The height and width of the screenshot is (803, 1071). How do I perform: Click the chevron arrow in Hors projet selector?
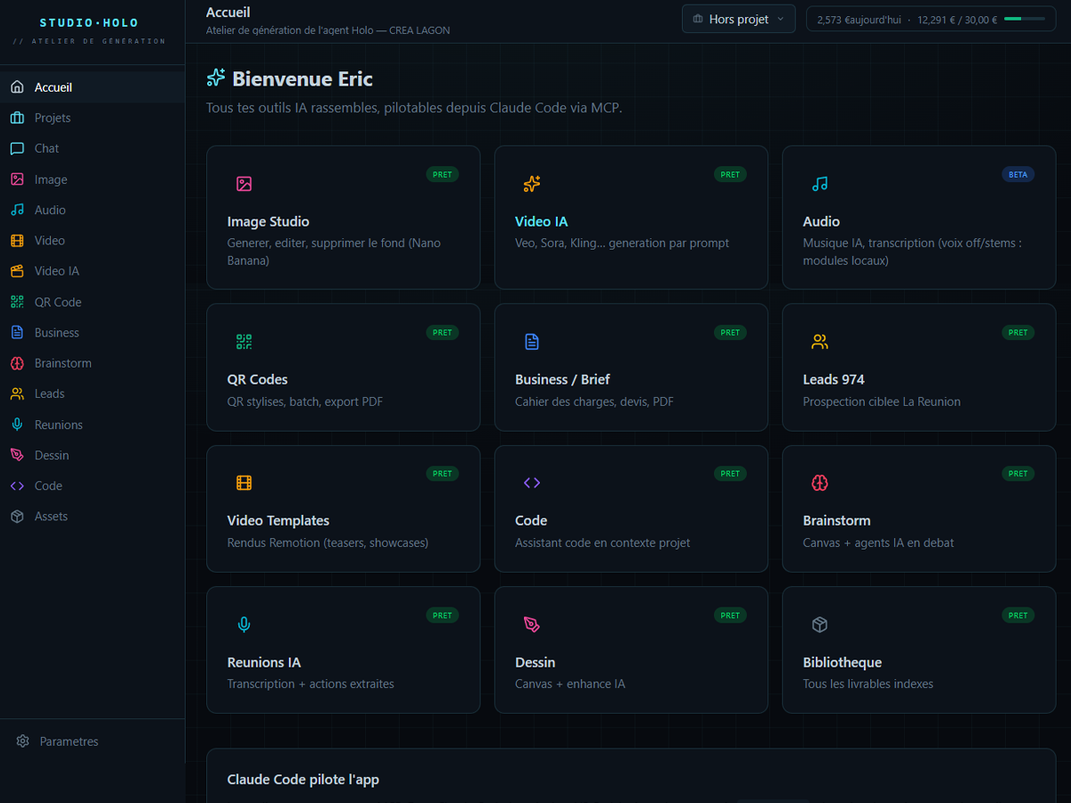click(781, 19)
